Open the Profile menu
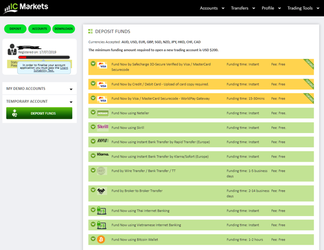 point(271,8)
